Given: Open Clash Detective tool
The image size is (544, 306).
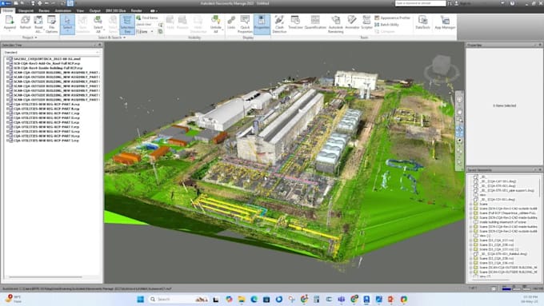Looking at the screenshot, I should [x=279, y=23].
